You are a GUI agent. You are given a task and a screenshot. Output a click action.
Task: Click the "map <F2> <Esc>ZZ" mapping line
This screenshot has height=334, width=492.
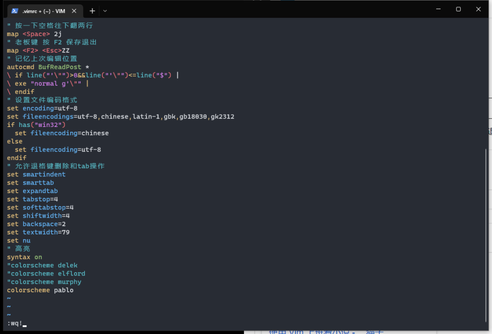[x=38, y=50]
